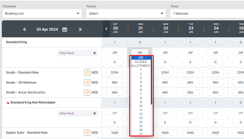244x139 pixels.
Task: Choose CLOSED in the open dropdown list
Action: (141, 62)
